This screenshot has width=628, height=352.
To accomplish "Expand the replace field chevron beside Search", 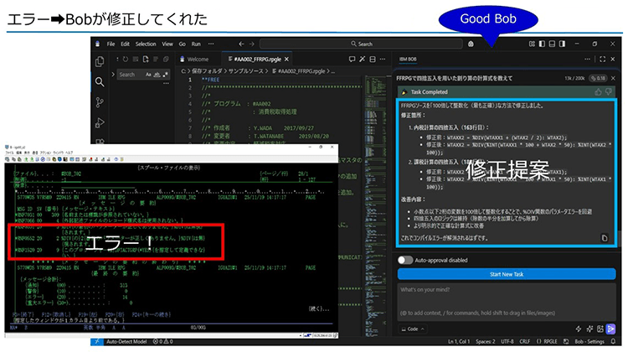I will pyautogui.click(x=113, y=75).
